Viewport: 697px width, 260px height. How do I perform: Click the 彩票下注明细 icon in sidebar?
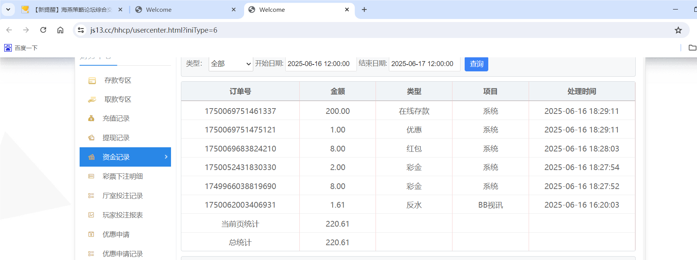(91, 176)
